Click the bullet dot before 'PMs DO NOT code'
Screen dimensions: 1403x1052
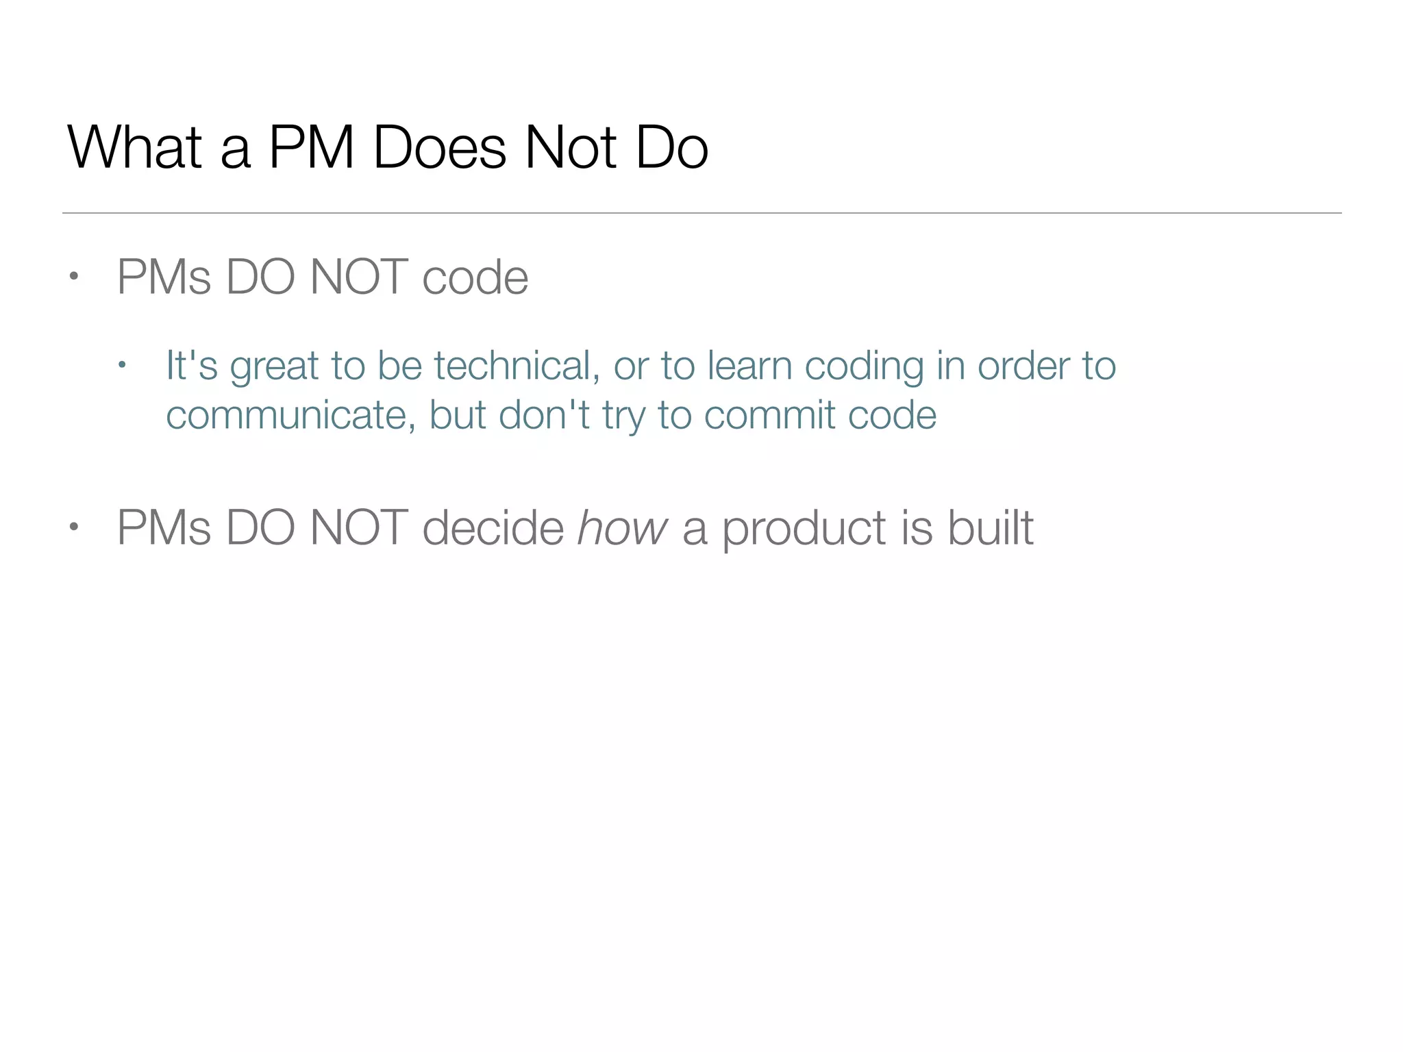(x=74, y=277)
